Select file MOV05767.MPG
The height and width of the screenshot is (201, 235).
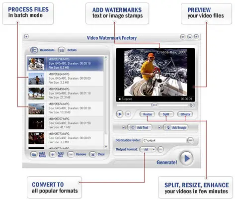[x=65, y=123]
